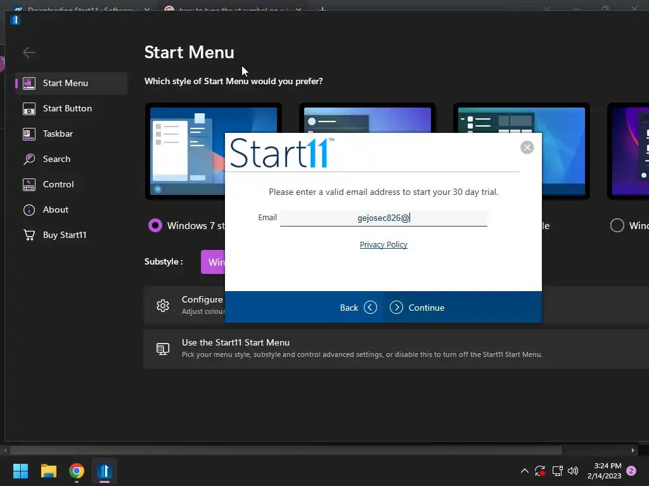
Task: Click the Email input field
Action: coord(383,218)
